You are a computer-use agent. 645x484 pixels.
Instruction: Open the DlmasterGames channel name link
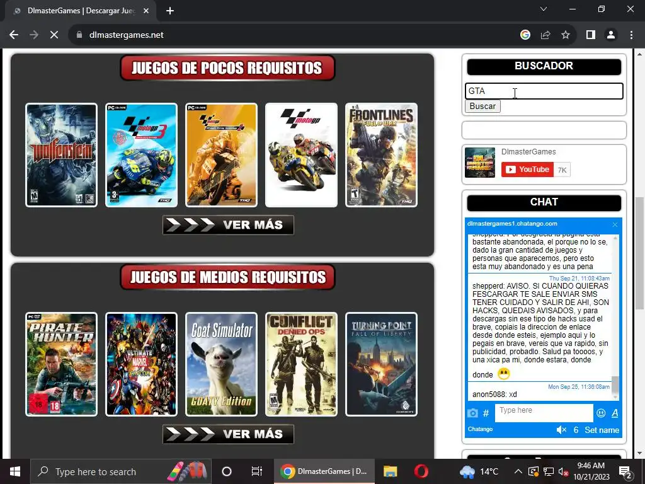point(528,151)
